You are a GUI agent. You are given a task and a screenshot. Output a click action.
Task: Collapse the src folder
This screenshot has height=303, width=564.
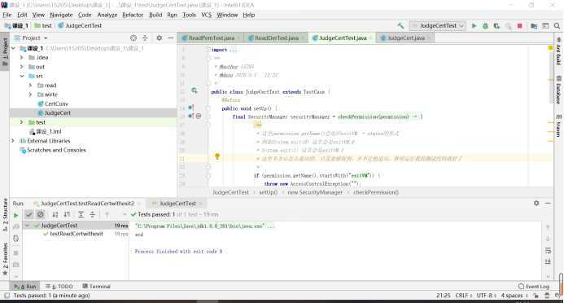point(22,77)
